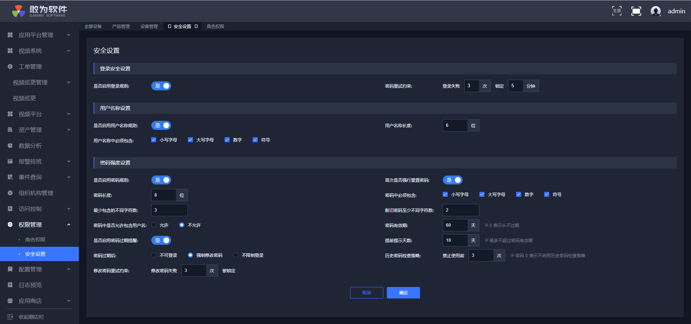Click the 工单管理 gear icon in sidebar
691x324 pixels.
[x=10, y=66]
